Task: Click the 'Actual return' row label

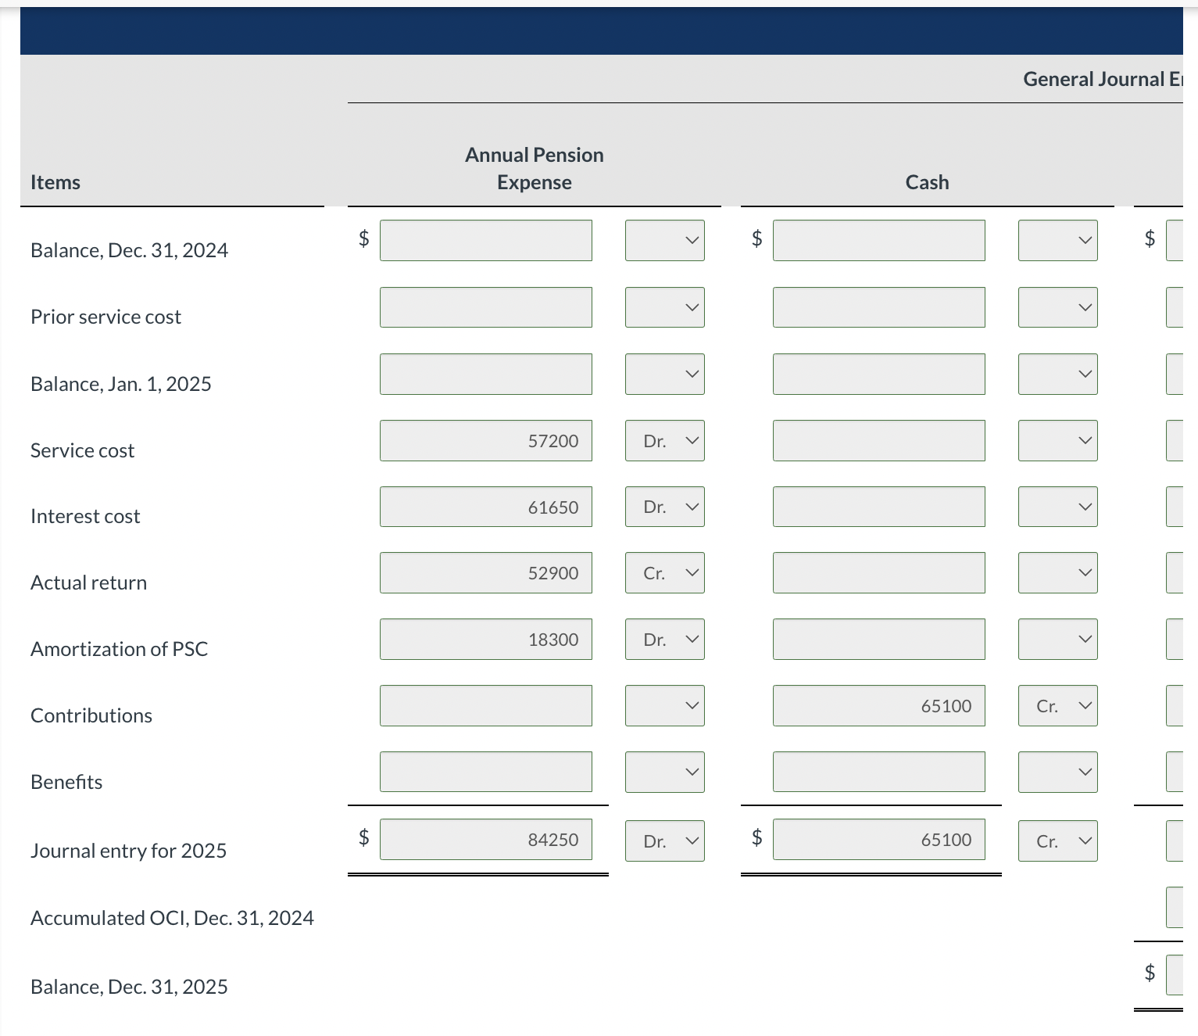Action: click(88, 583)
